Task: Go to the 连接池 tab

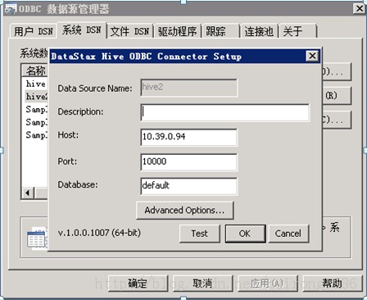Action: [x=259, y=31]
